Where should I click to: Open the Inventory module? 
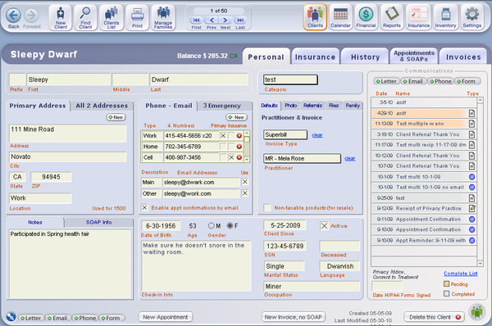(445, 17)
